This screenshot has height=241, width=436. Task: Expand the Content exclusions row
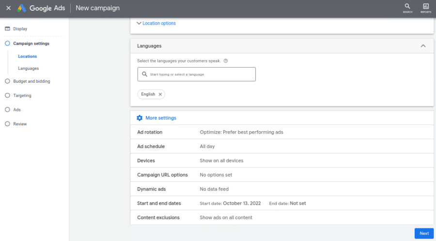pyautogui.click(x=281, y=218)
